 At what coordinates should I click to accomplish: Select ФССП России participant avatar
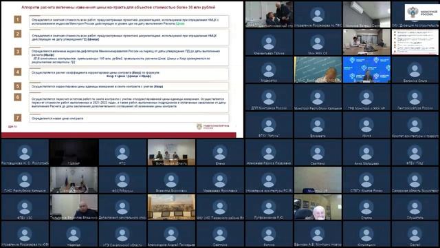point(122,180)
